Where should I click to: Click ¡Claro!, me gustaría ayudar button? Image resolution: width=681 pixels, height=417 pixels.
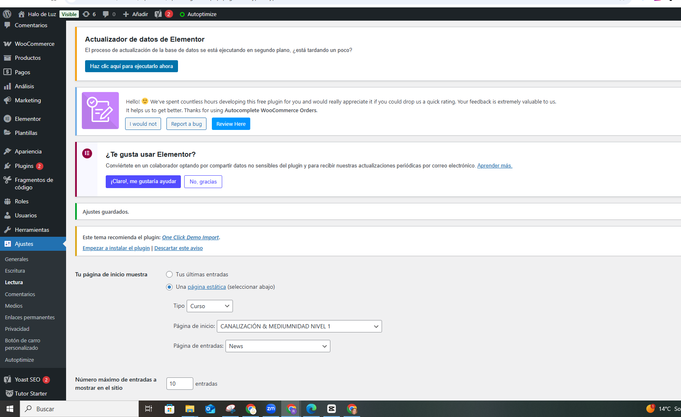coord(143,181)
